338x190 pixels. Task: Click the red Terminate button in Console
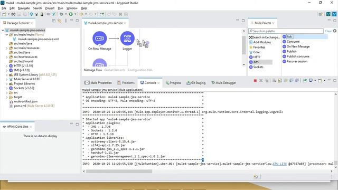[x=255, y=81]
